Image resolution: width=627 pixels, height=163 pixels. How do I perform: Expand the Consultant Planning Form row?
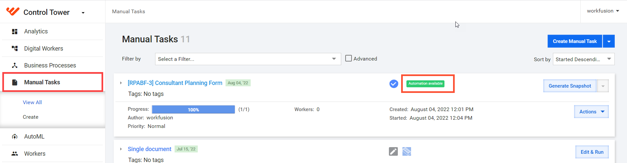click(x=121, y=83)
